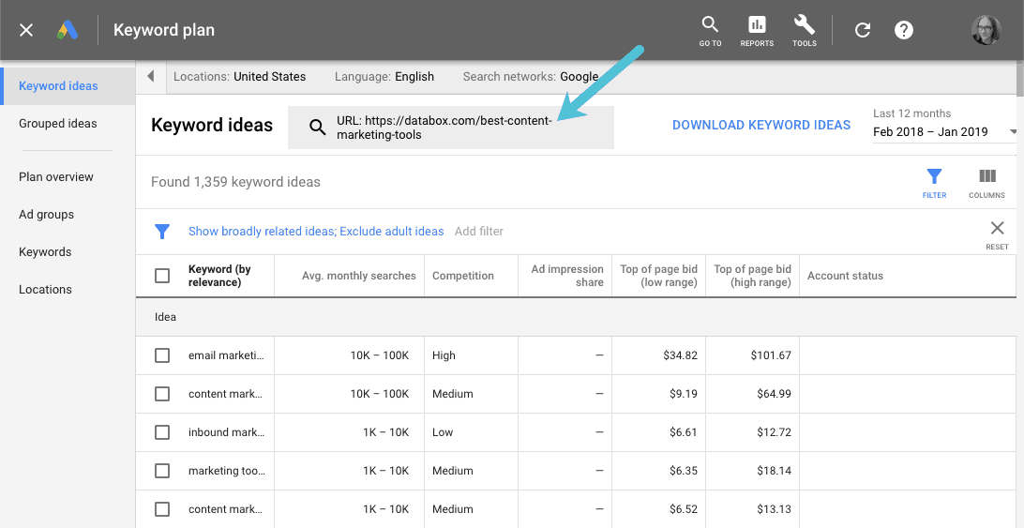Open the Go To search icon
1024x528 pixels.
[710, 25]
